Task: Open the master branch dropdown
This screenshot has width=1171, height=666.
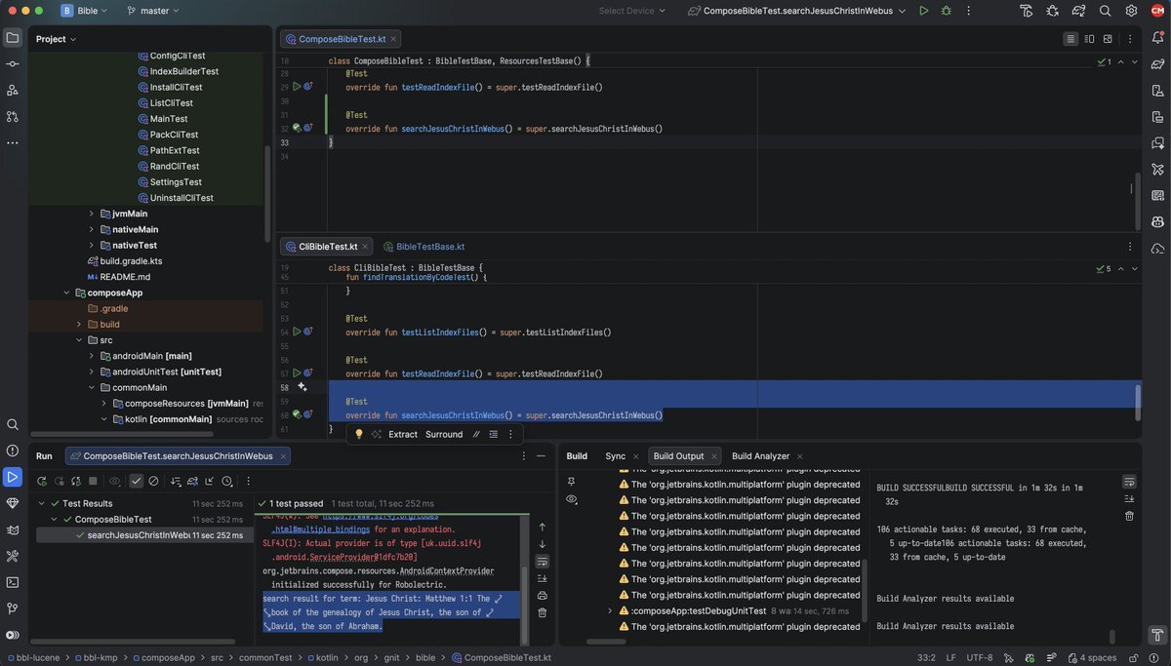Action: pos(153,11)
